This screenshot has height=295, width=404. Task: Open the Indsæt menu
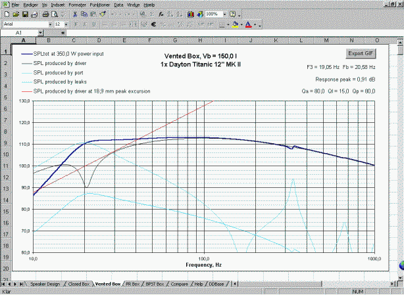click(x=58, y=5)
